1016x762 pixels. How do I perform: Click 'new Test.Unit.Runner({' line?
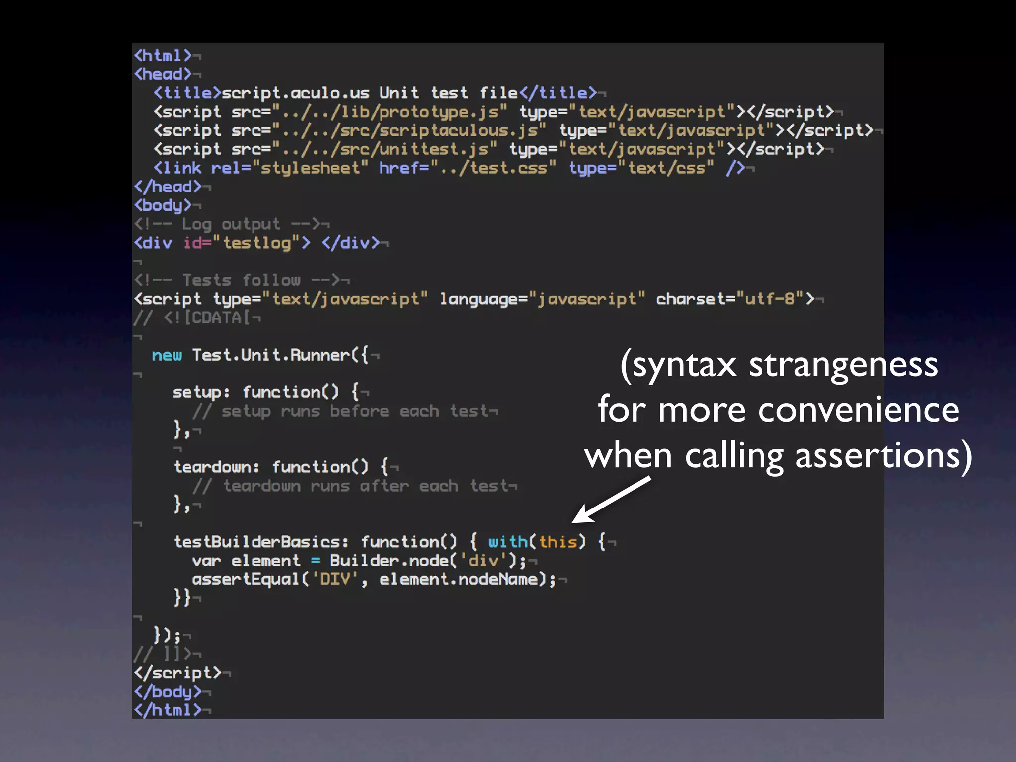coord(260,355)
